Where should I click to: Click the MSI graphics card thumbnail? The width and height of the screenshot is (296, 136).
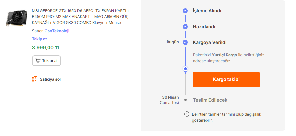pyautogui.click(x=16, y=18)
